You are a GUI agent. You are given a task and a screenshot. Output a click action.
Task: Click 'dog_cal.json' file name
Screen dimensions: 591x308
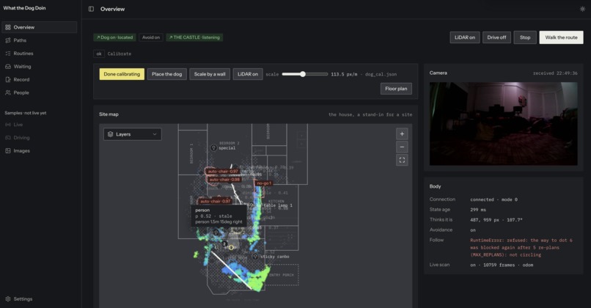[x=381, y=74]
